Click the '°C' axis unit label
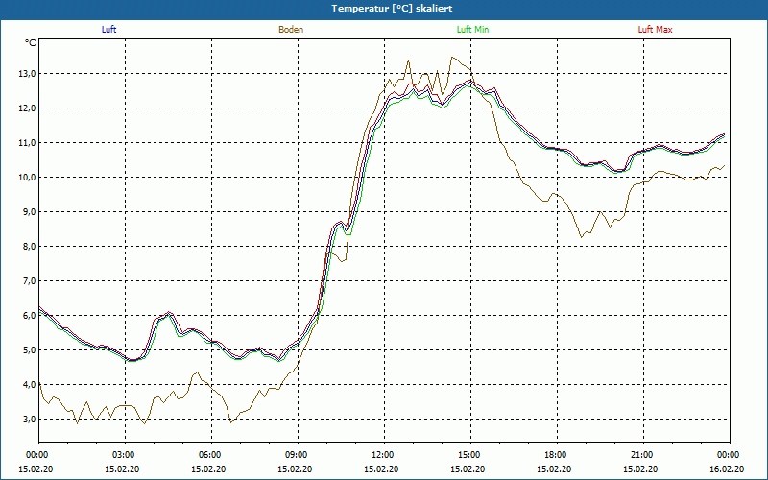The width and height of the screenshot is (768, 480). [x=31, y=43]
